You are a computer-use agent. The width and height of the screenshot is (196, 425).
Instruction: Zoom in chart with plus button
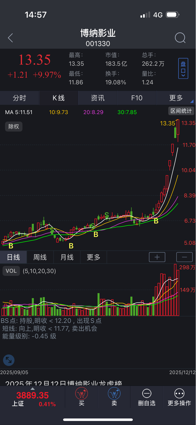point(157,257)
